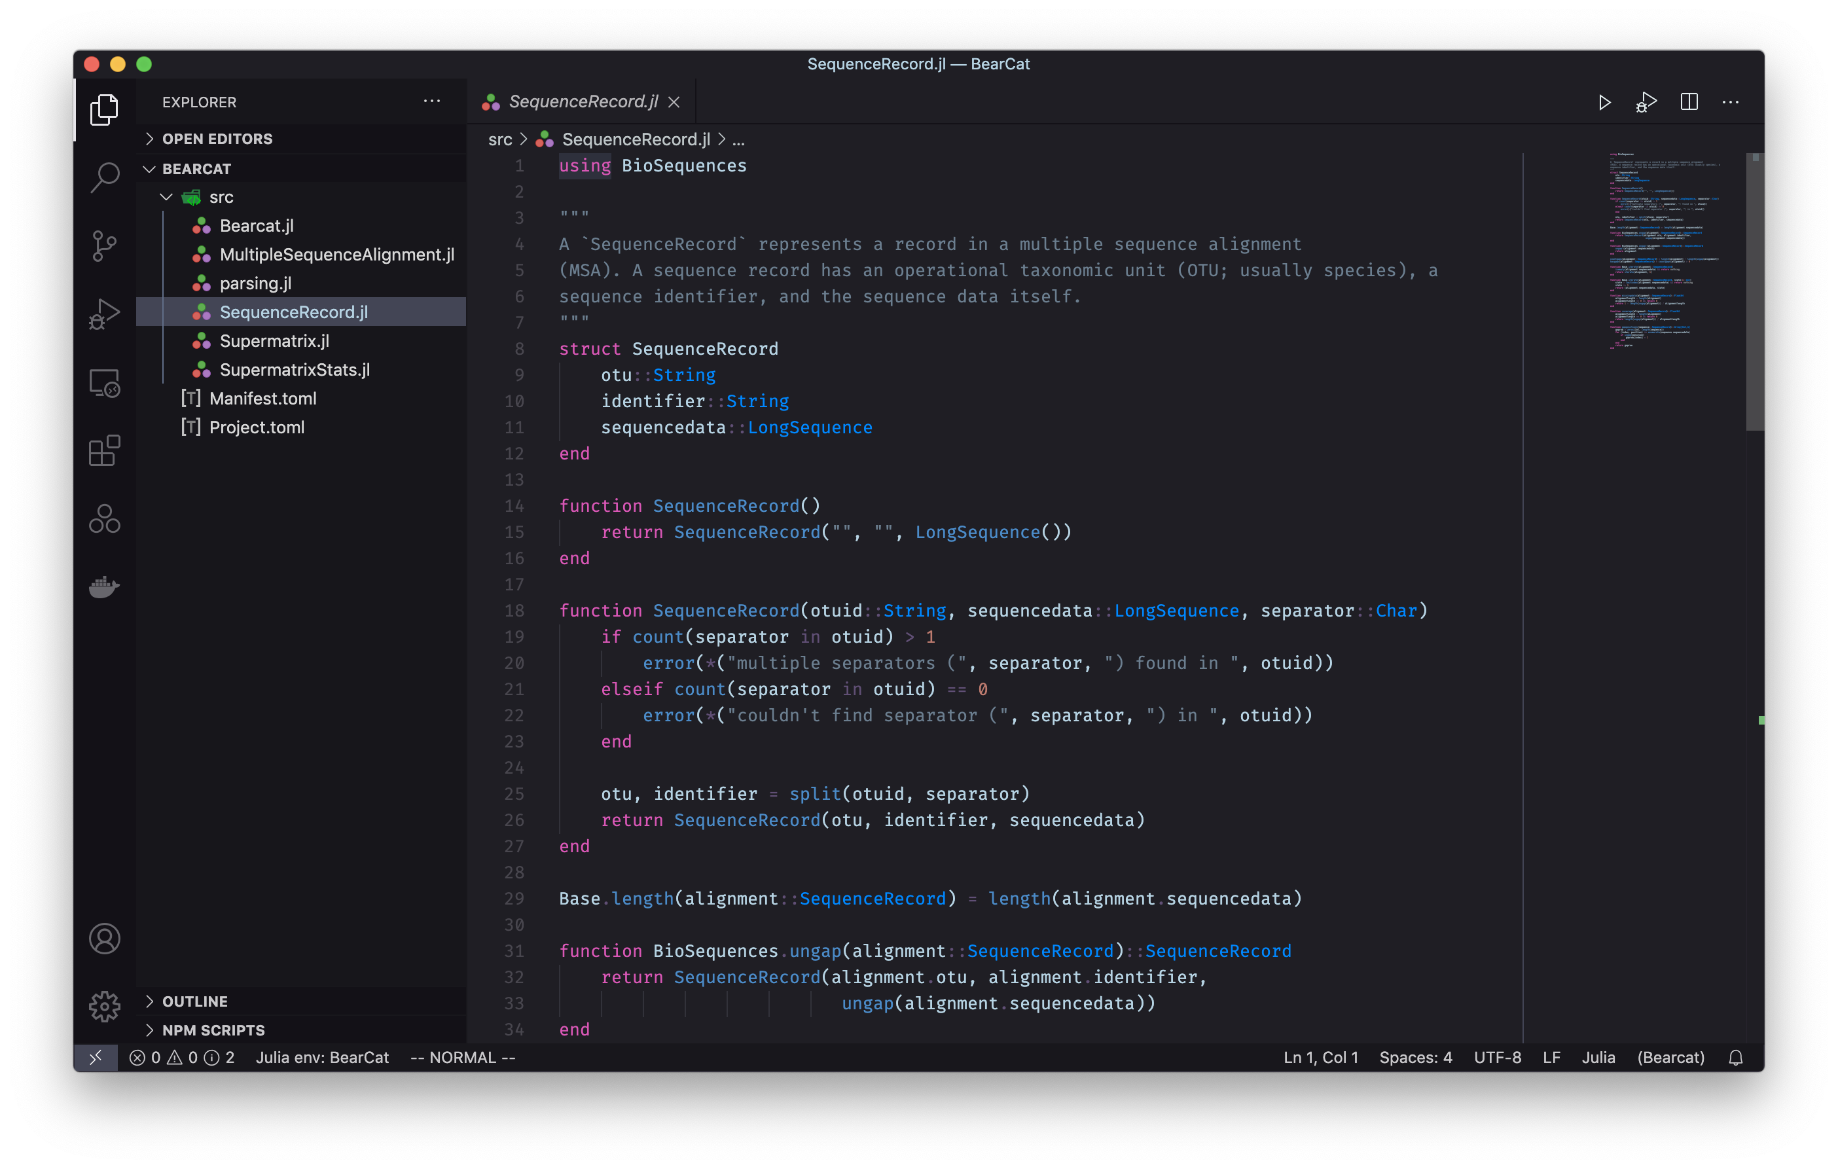Open the Julia workspace icon in activity bar
Viewport: 1838px width, 1169px height.
(105, 519)
